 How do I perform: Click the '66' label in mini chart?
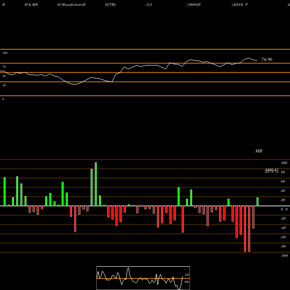pyautogui.click(x=187, y=282)
